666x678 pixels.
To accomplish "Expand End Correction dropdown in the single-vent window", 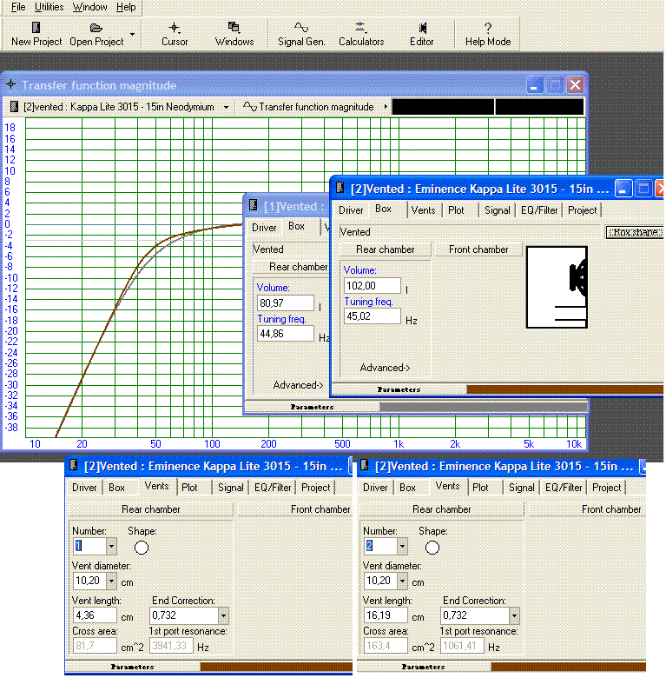I will coord(223,615).
